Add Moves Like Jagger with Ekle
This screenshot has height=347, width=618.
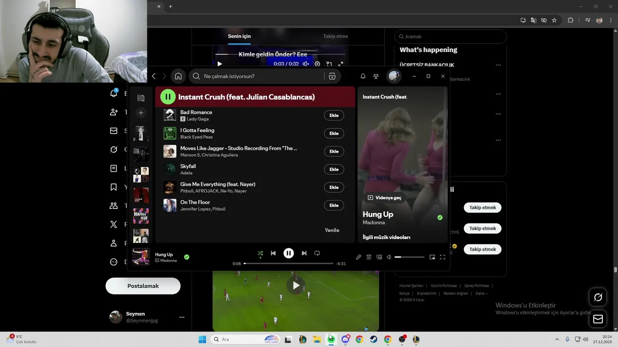334,151
